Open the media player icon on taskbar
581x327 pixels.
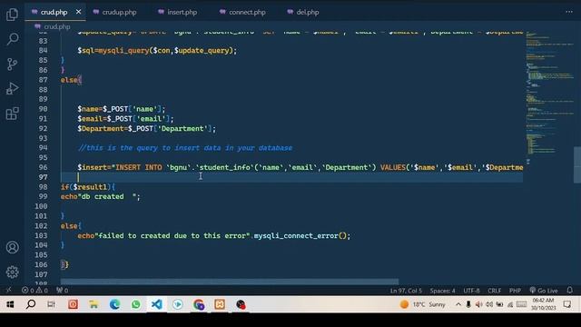[x=178, y=304]
